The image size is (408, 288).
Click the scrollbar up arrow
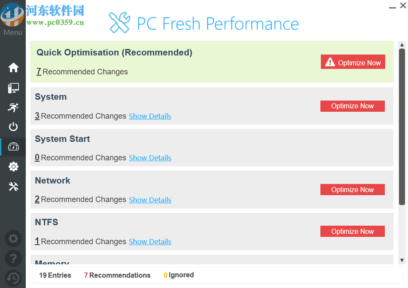[401, 44]
